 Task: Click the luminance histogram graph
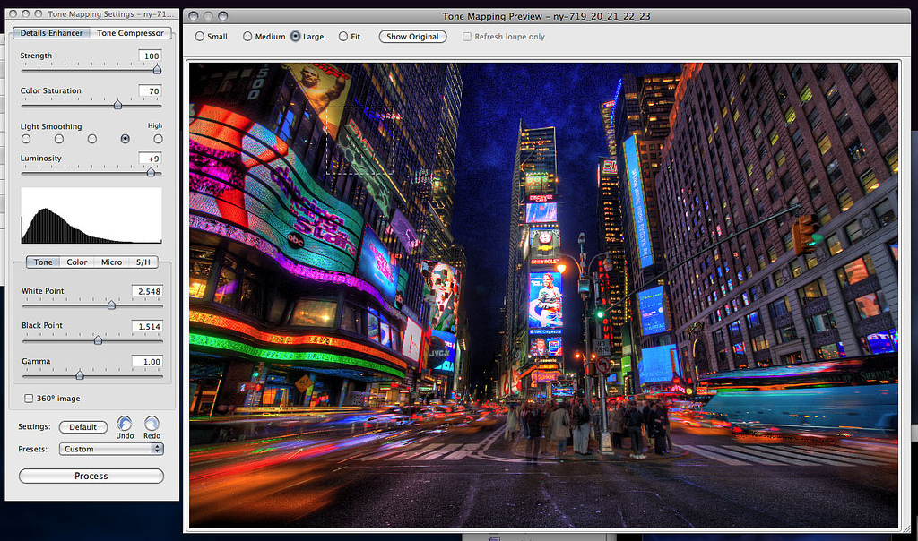point(91,216)
